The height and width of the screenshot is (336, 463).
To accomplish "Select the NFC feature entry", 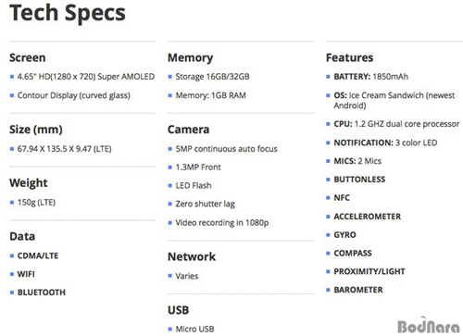I will tap(342, 198).
